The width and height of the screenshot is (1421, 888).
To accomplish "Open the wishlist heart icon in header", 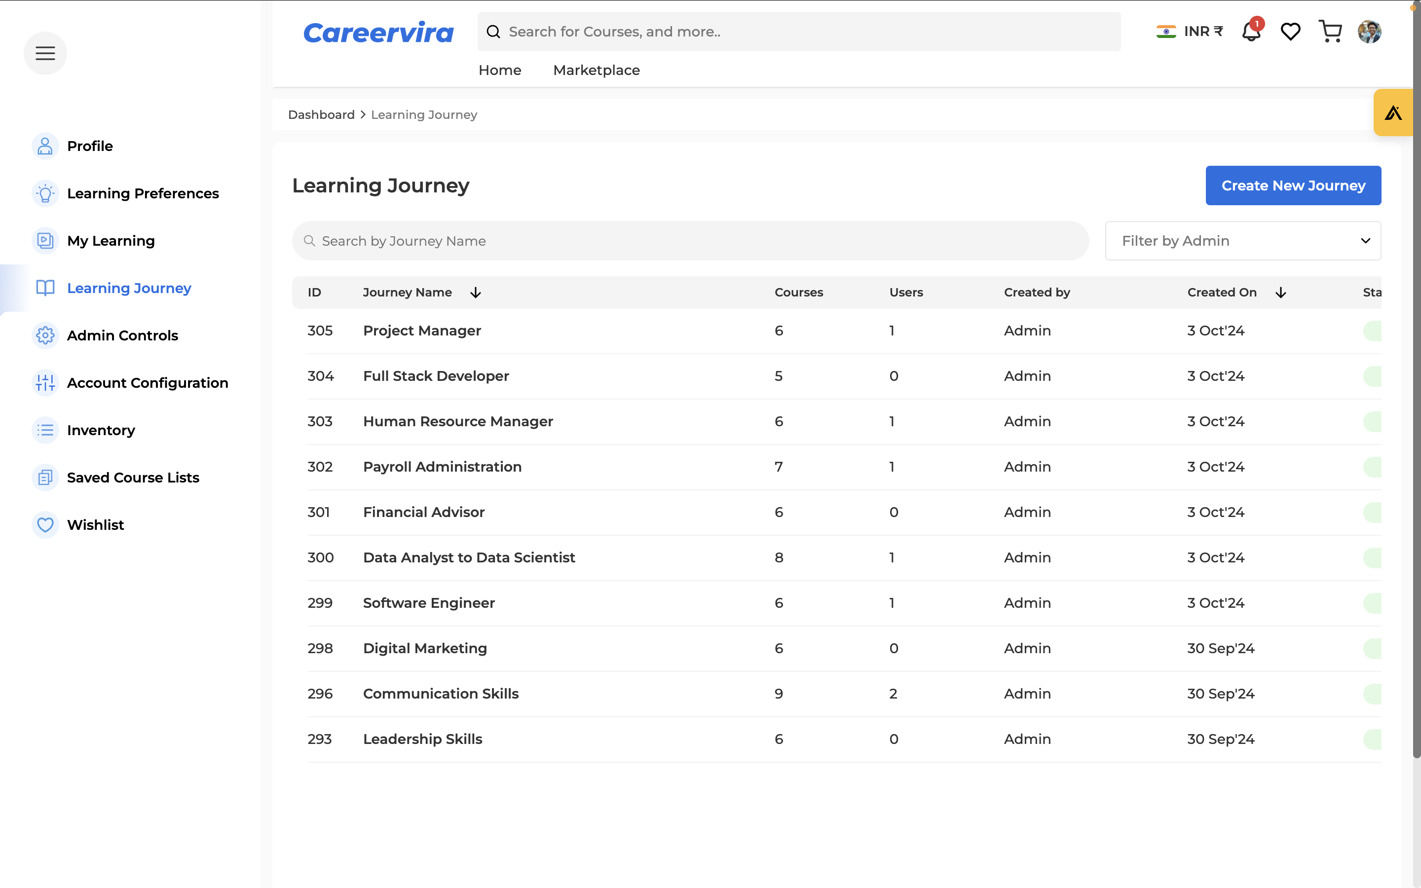I will (x=1290, y=32).
